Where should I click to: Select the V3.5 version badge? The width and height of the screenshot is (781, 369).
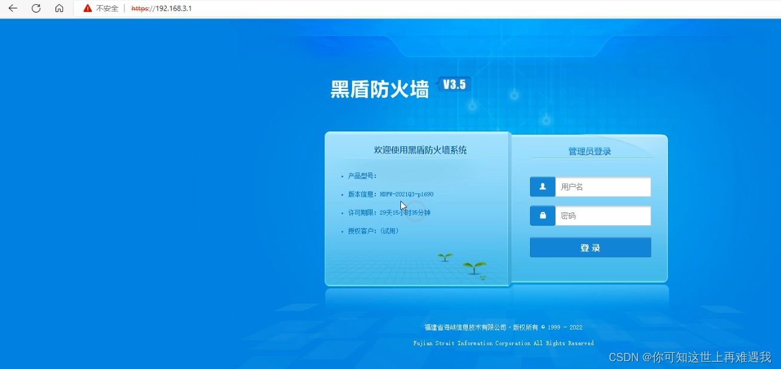454,85
